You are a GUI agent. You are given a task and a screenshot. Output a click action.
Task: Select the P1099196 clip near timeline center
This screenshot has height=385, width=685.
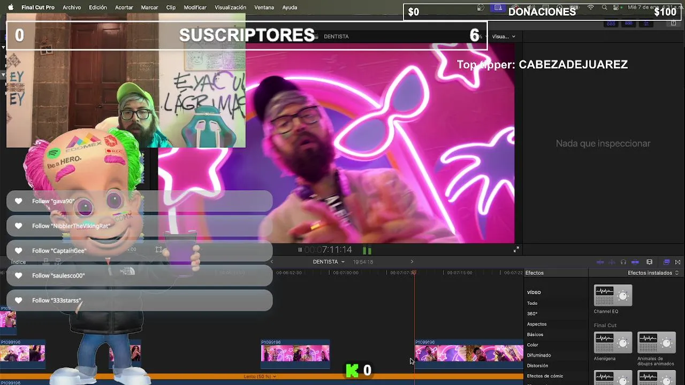coord(295,353)
